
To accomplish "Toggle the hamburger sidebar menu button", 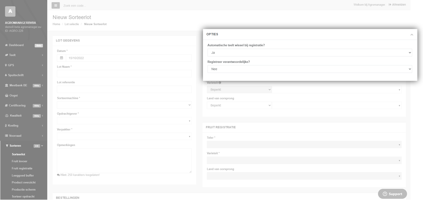I will [56, 5].
